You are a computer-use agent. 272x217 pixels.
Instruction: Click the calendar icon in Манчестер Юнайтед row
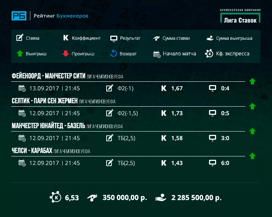[x=22, y=138]
